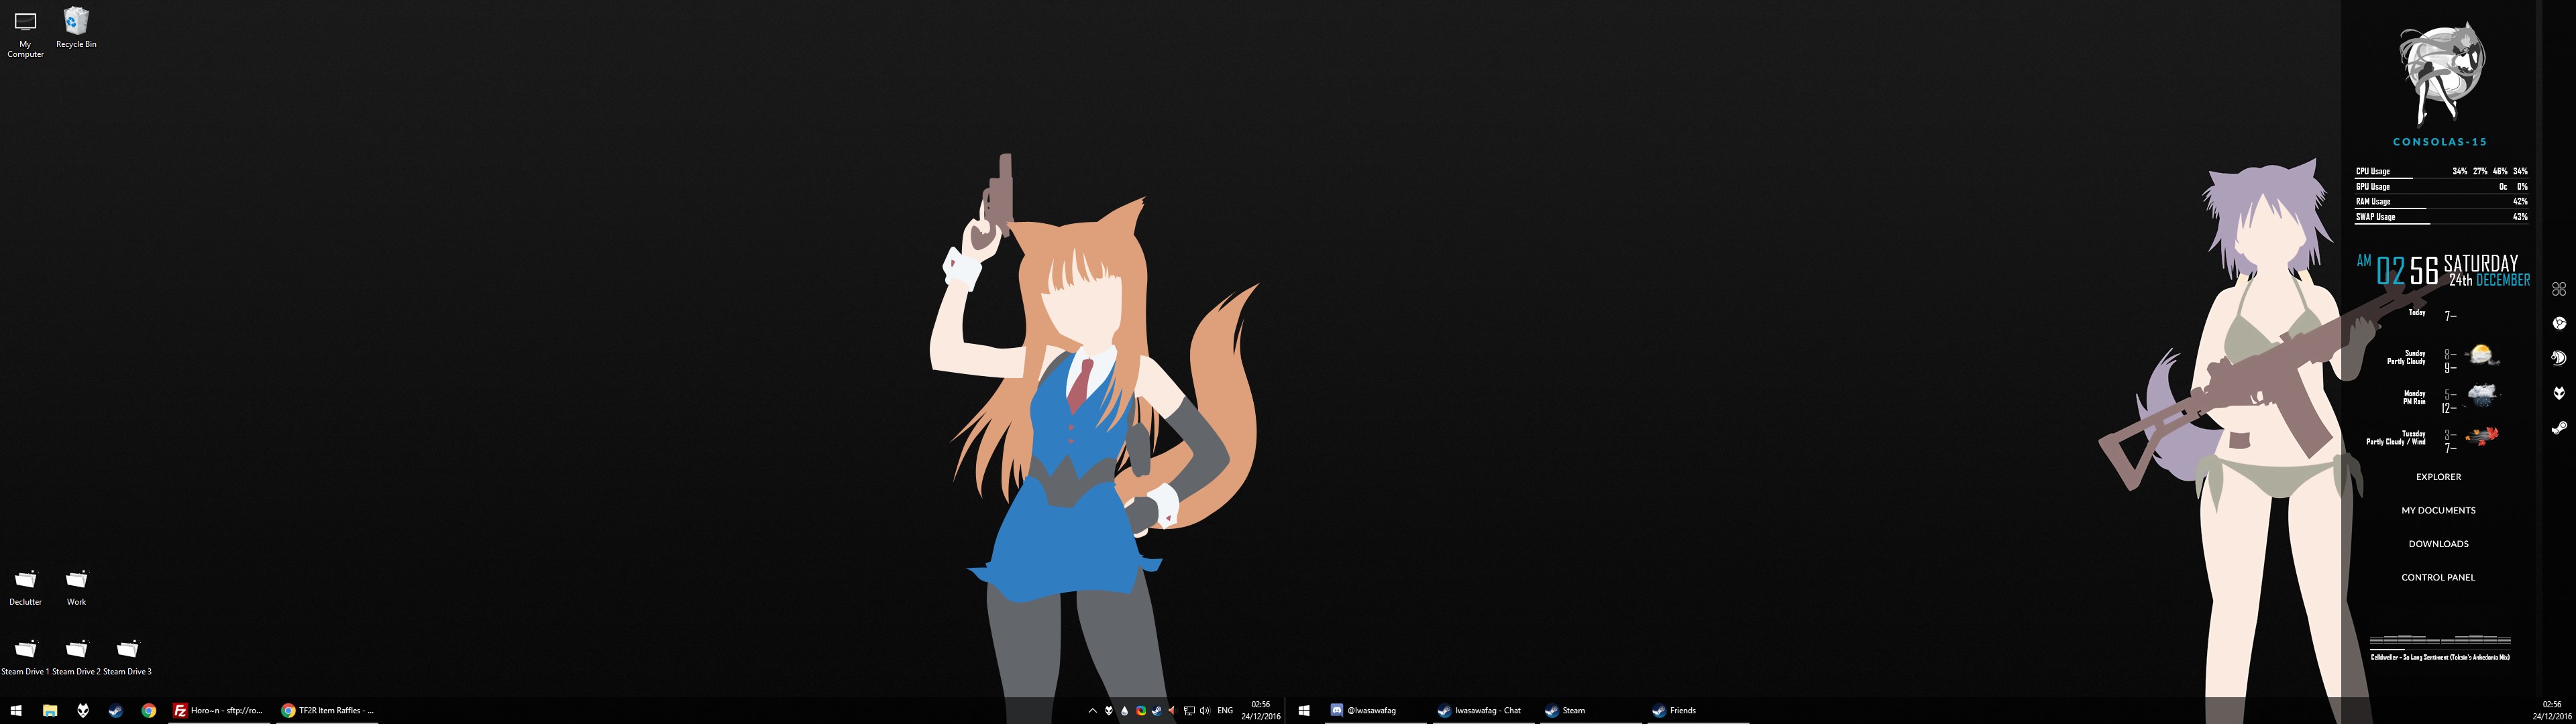Launch Chrome from Rainmeter sidebar
The image size is (2576, 724).
pos(2559,323)
